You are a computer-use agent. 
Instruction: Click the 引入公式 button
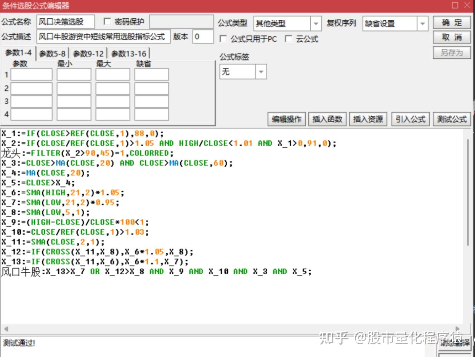[x=410, y=119]
